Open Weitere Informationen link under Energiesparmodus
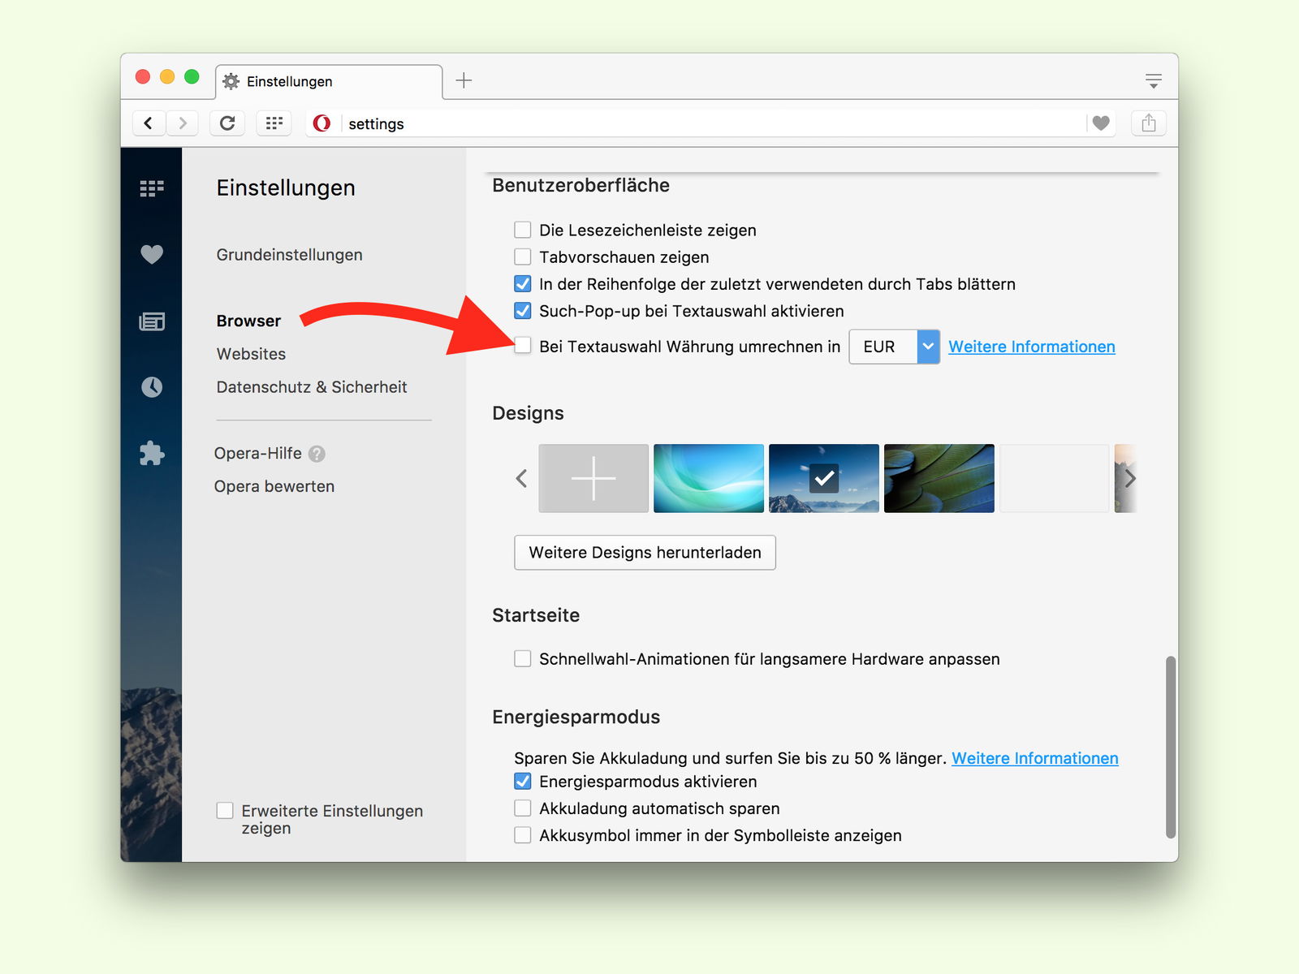This screenshot has height=974, width=1299. (x=1035, y=758)
